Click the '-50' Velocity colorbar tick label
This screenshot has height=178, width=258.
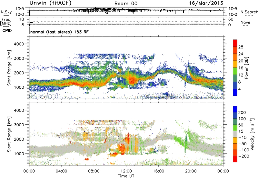pos(243,144)
